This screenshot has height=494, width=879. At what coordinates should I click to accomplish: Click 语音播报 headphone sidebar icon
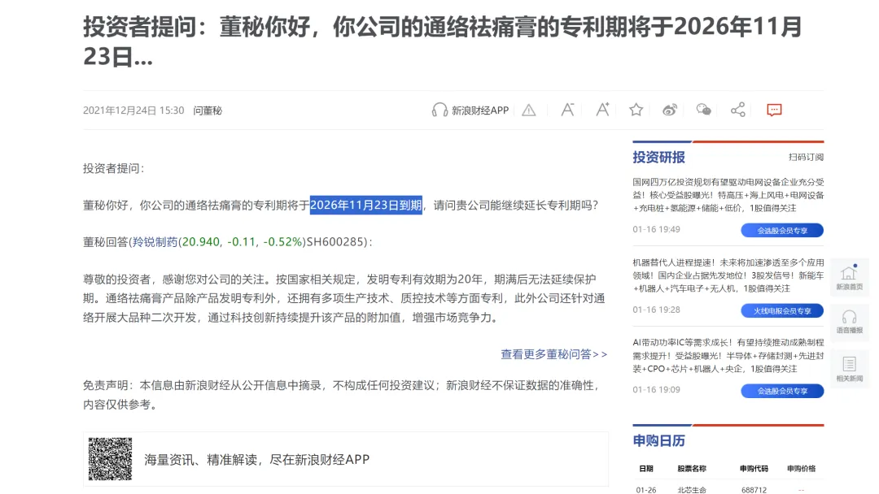(849, 321)
